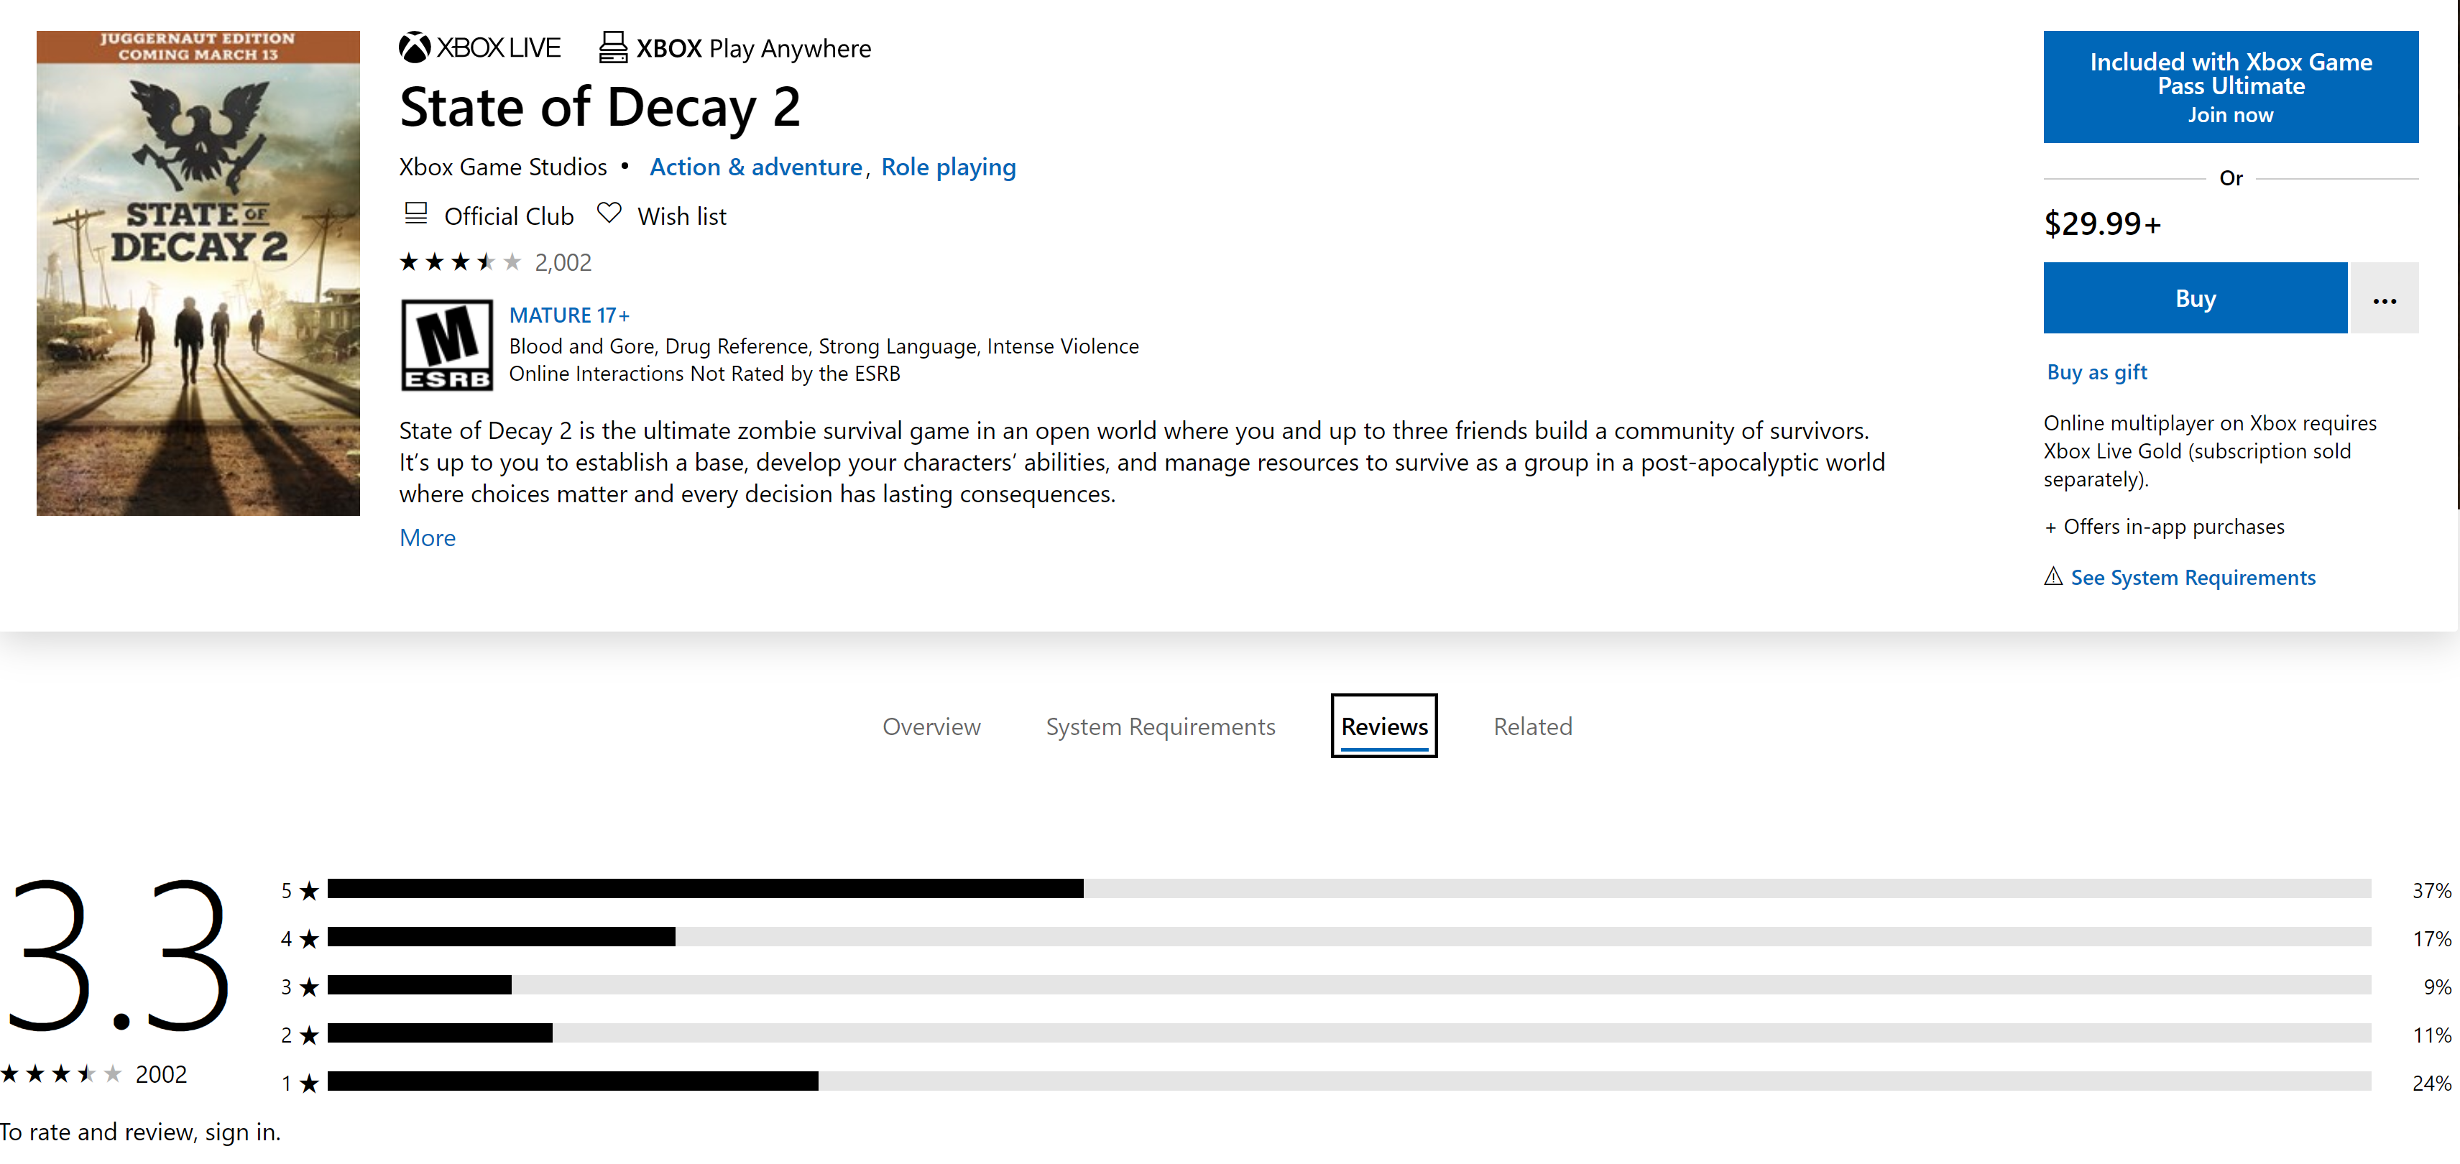This screenshot has height=1164, width=2460.
Task: Click the blue Buy button
Action: point(2195,298)
